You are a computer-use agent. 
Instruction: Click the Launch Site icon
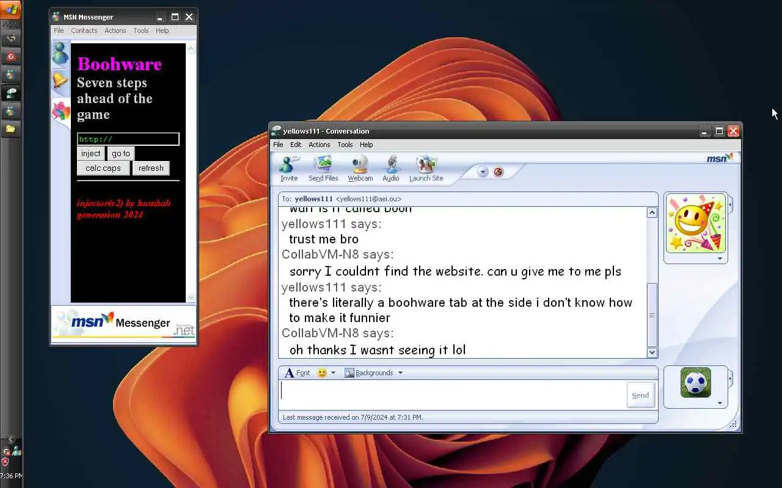[x=426, y=168]
